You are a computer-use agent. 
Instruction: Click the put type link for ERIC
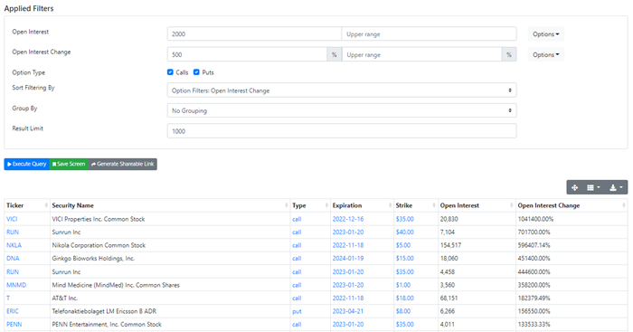(297, 311)
